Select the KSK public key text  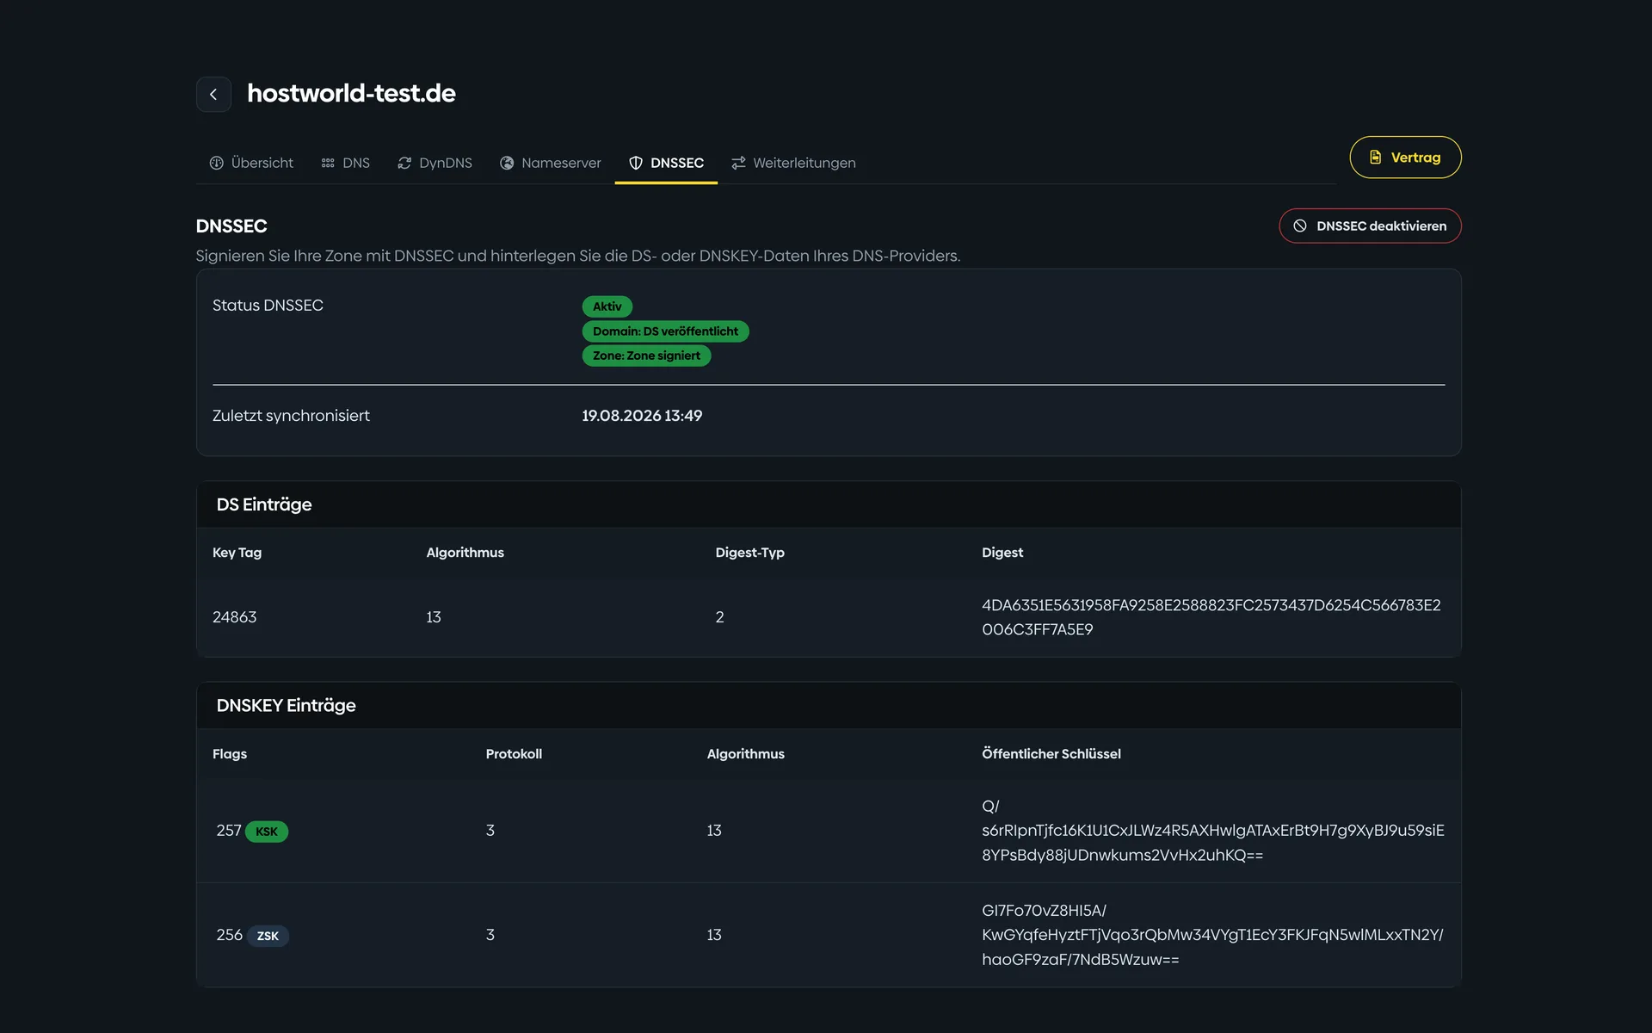pos(1213,831)
